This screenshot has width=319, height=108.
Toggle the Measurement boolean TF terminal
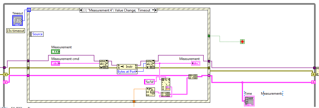[x=56, y=52]
